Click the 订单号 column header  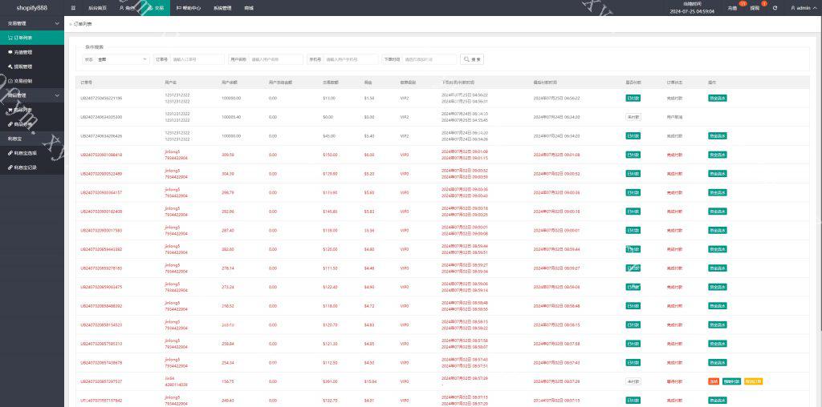click(x=86, y=83)
